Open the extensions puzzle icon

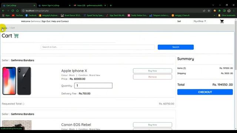pyautogui.click(x=220, y=11)
